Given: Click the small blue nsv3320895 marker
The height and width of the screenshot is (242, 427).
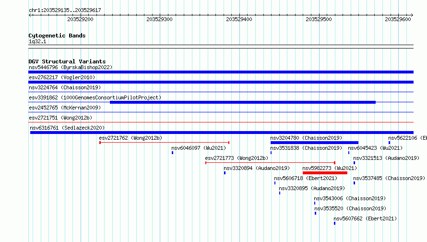Looking at the screenshot, I should (280, 193).
